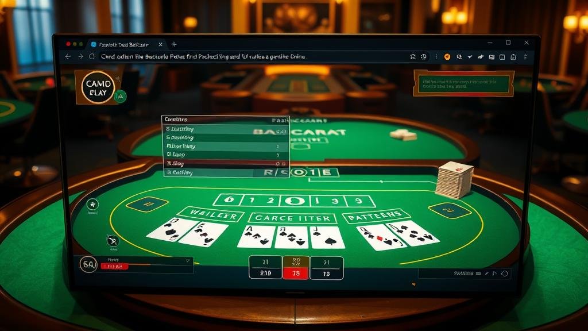The image size is (588, 331).
Task: Click the lower round icon left of the table
Action: pyautogui.click(x=113, y=241)
